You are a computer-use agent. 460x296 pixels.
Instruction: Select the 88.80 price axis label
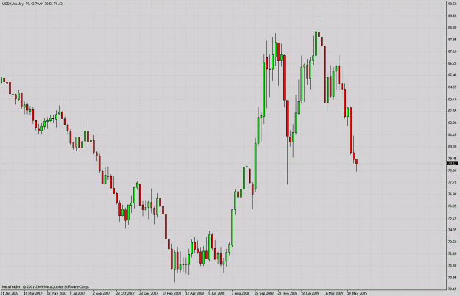pos(452,28)
